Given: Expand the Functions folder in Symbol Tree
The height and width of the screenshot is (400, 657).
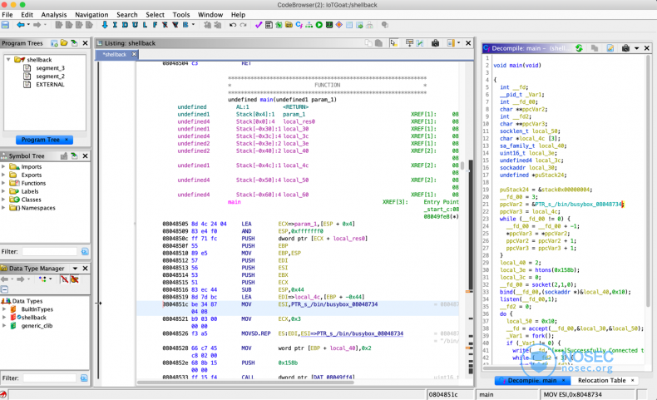Looking at the screenshot, I should [x=4, y=183].
